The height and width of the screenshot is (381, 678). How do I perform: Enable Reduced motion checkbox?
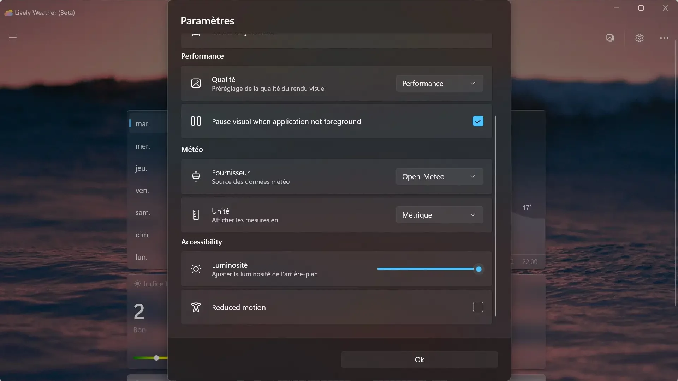tap(478, 307)
